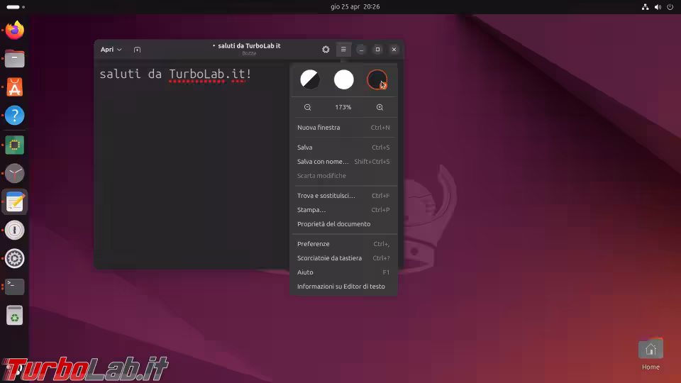Choose Aiuto from the menu
Viewport: 681px width, 383px height.
pyautogui.click(x=343, y=272)
